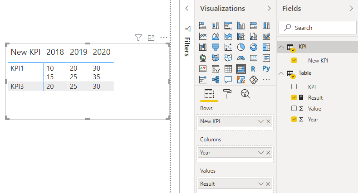
Task: Select the Stacked area chart visual
Action: pos(228,36)
